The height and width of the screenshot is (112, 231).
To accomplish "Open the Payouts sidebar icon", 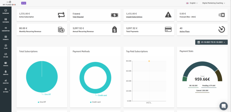I will point(6,63).
